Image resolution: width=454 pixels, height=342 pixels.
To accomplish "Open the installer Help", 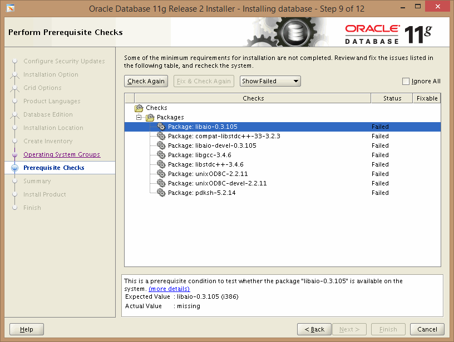I will point(26,329).
